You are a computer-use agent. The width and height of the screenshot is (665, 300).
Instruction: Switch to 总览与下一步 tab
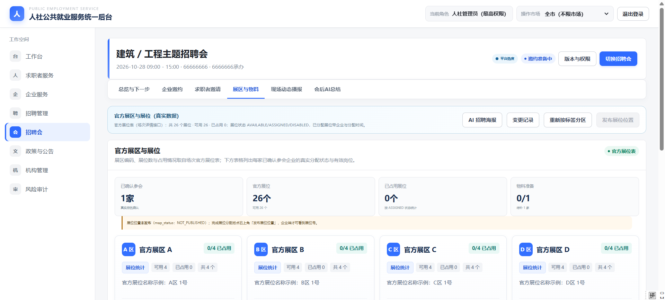click(x=134, y=89)
